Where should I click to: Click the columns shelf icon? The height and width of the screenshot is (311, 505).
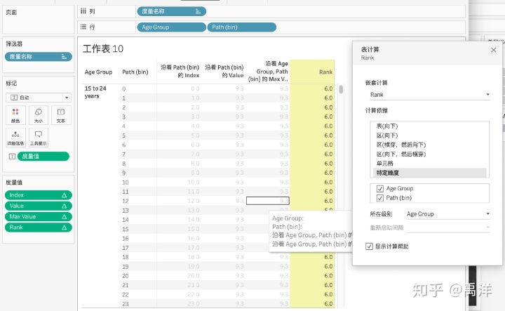point(83,11)
